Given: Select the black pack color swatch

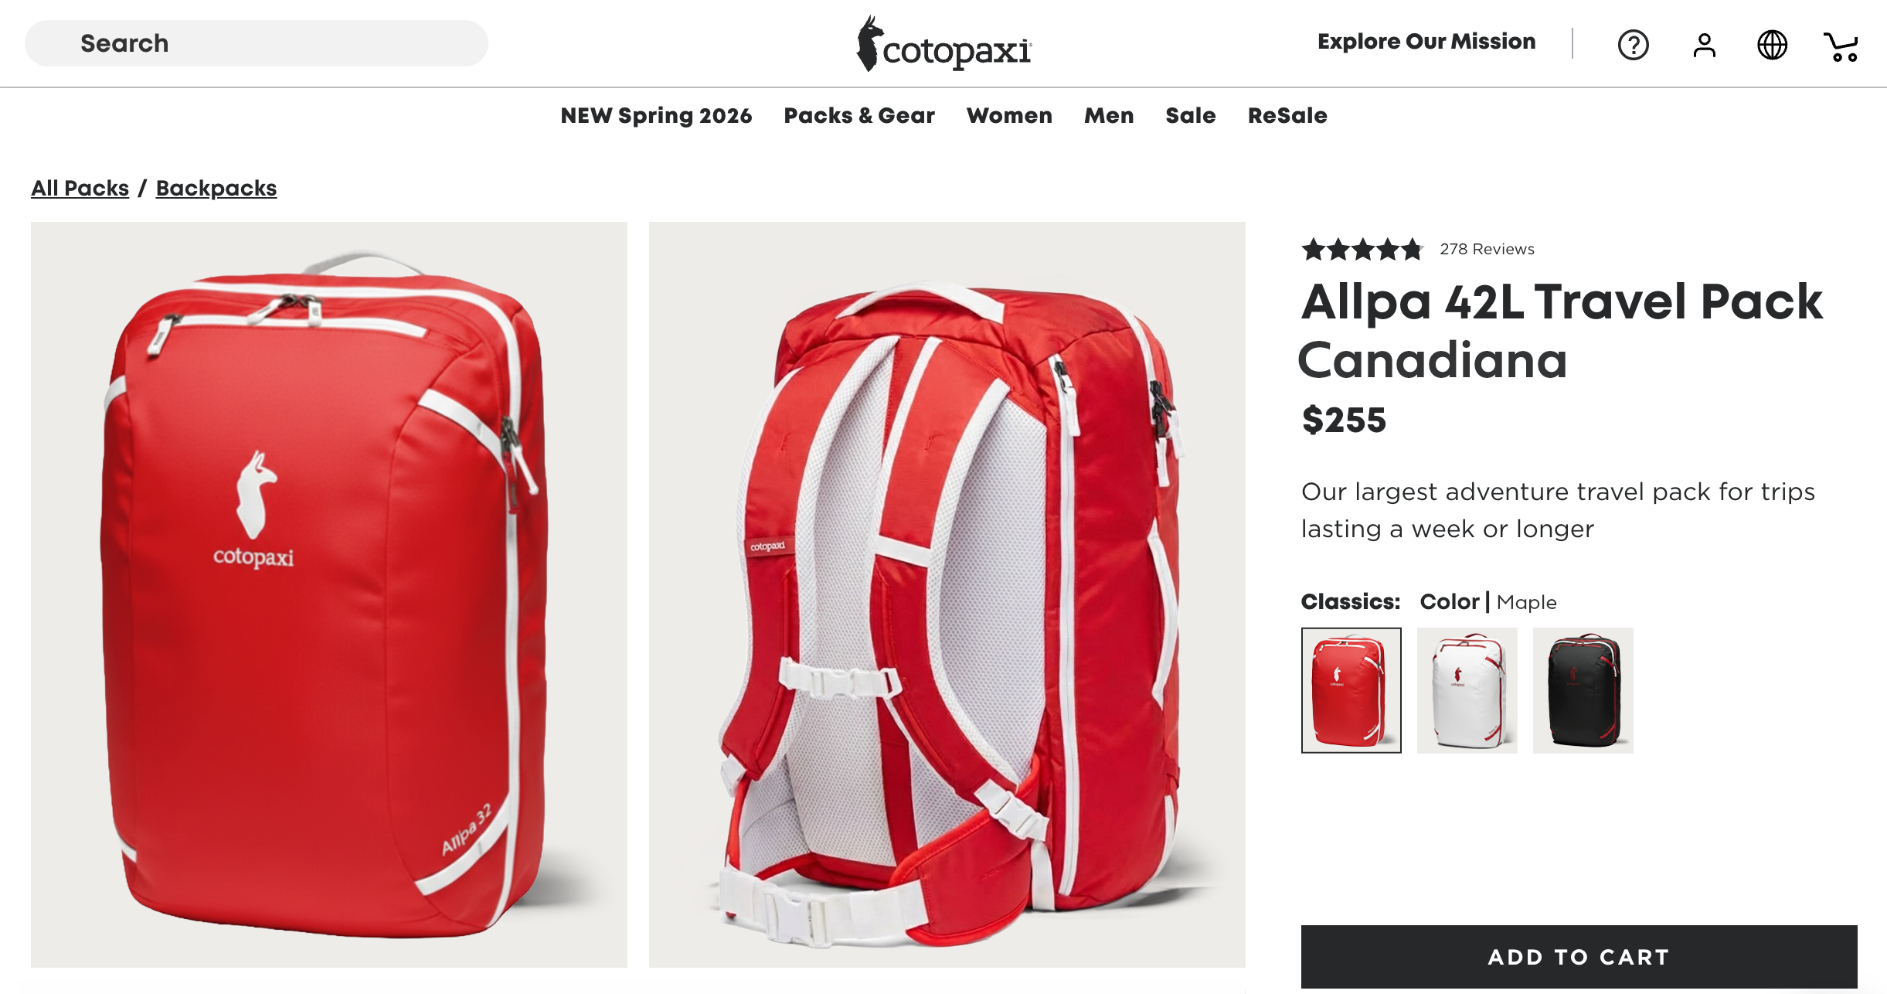Looking at the screenshot, I should (1583, 690).
